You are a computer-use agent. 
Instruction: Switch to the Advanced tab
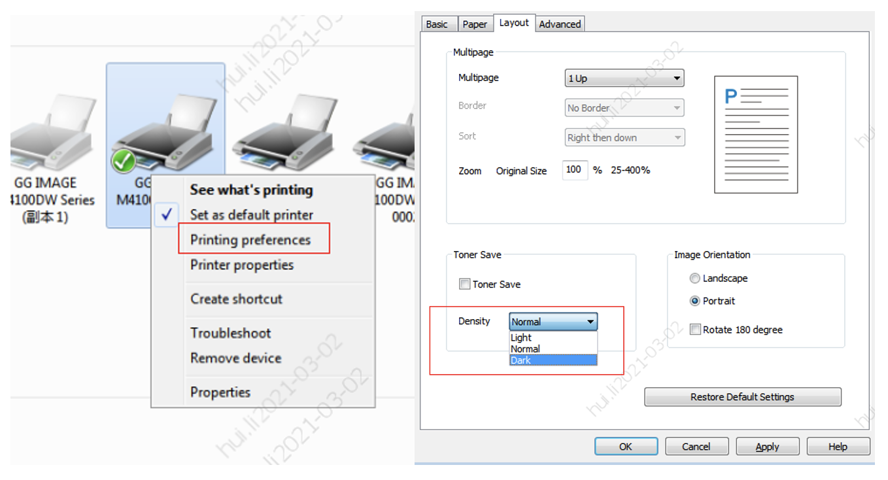pyautogui.click(x=560, y=24)
